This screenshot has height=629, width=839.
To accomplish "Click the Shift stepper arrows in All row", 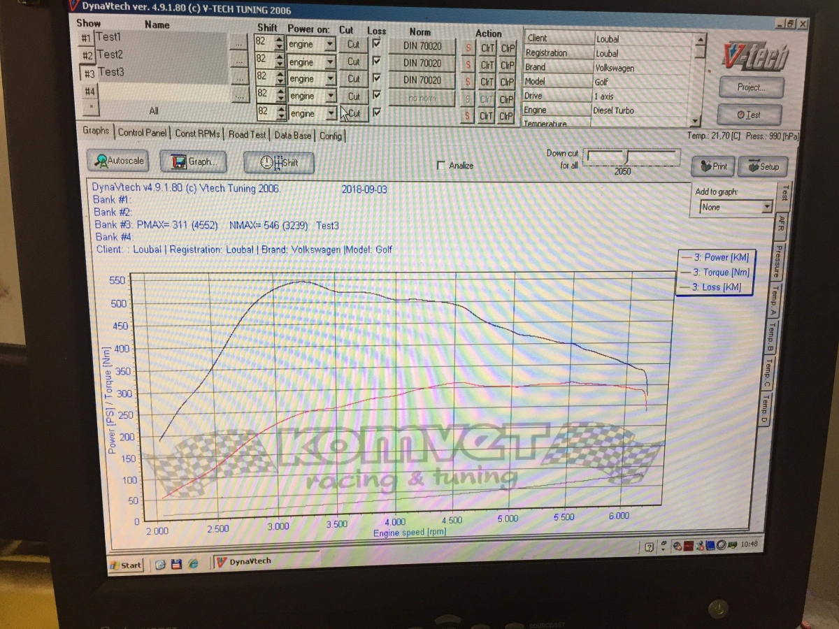I will coord(281,113).
